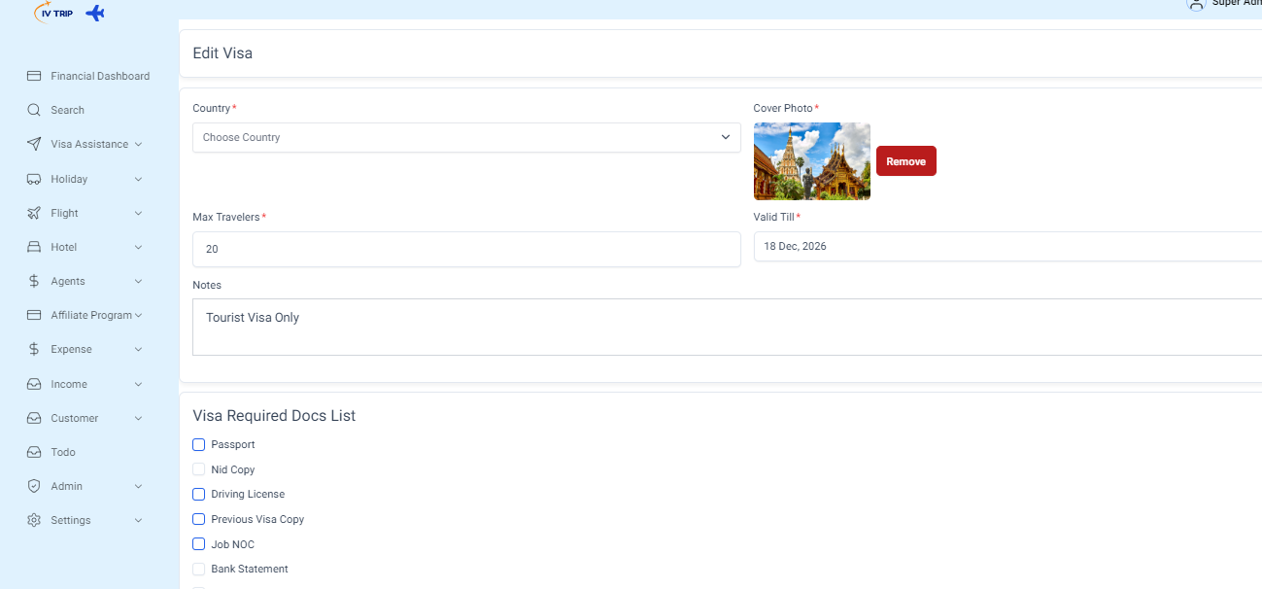Click the Notes text area
The image size is (1262, 589).
tap(727, 327)
